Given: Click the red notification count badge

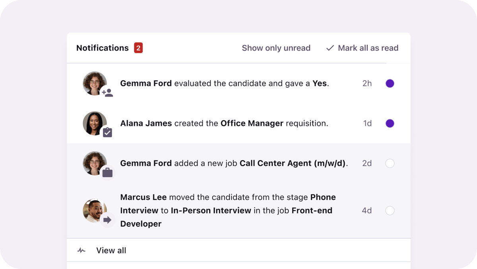Looking at the screenshot, I should 139,47.
